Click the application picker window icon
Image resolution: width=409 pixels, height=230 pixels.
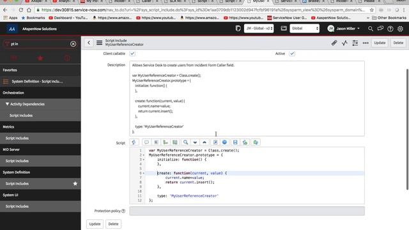284,28
